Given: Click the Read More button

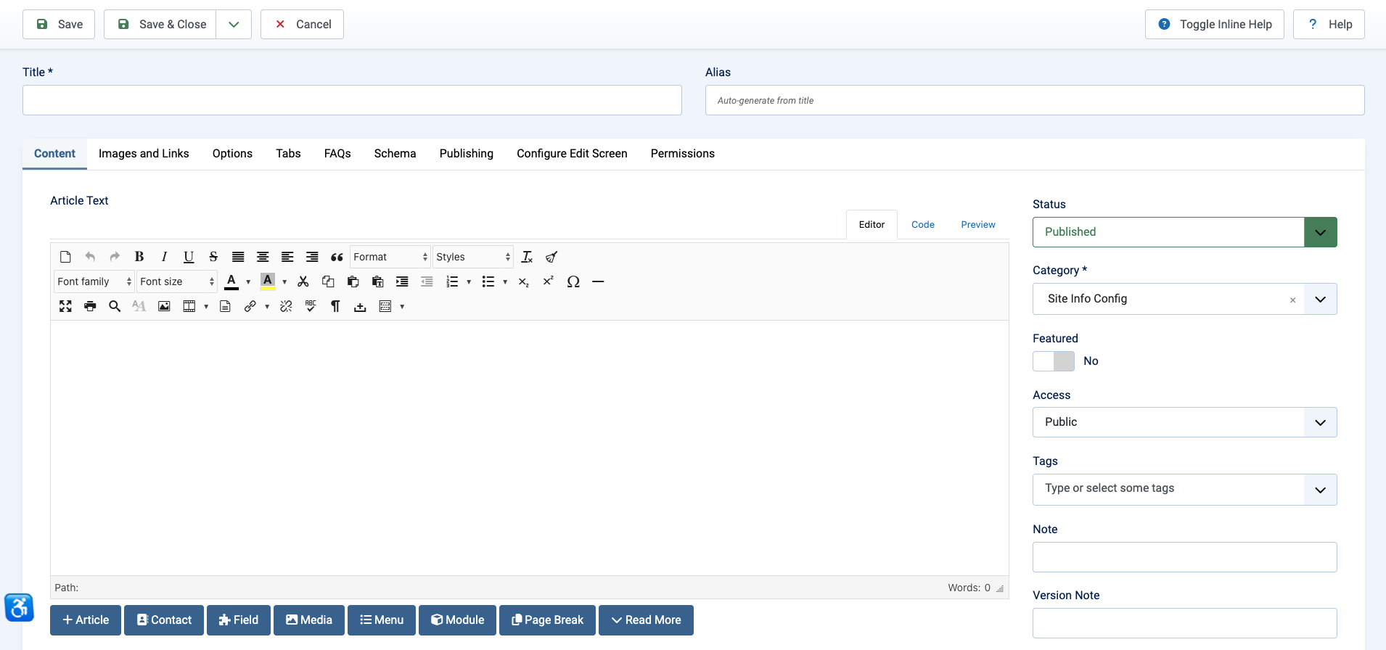Looking at the screenshot, I should click(x=646, y=620).
